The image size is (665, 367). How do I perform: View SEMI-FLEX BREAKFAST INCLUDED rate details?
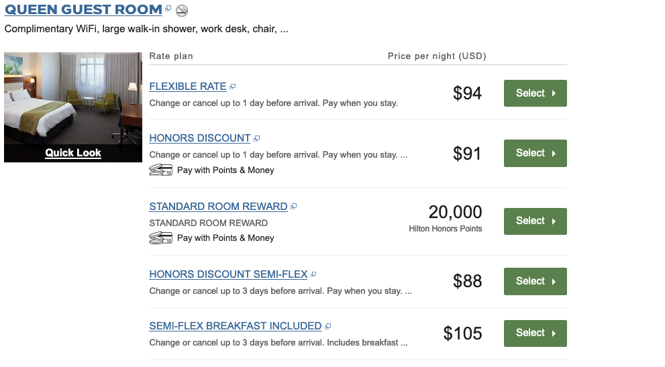[x=235, y=326]
